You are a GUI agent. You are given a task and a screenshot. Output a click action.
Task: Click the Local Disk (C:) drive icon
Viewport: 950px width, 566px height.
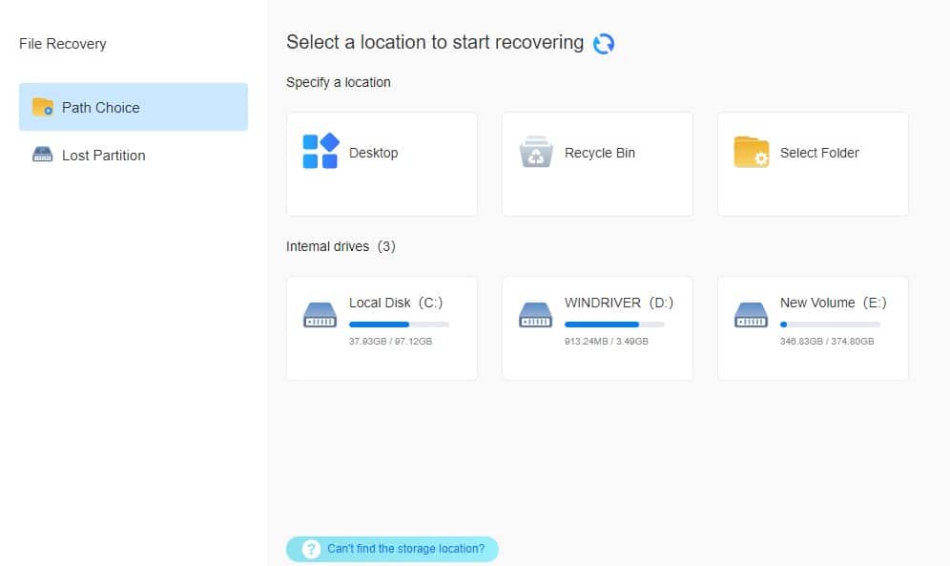coord(320,315)
